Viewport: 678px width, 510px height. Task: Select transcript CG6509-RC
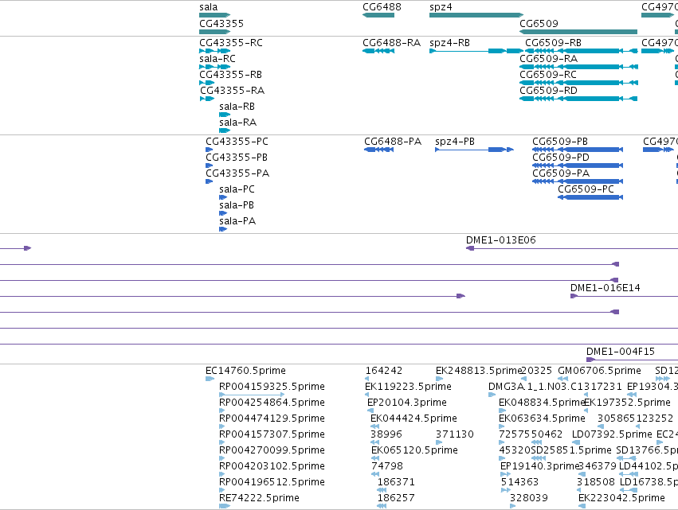(578, 83)
